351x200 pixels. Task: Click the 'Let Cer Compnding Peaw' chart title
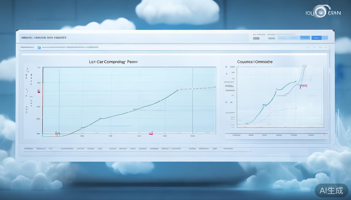pos(113,62)
